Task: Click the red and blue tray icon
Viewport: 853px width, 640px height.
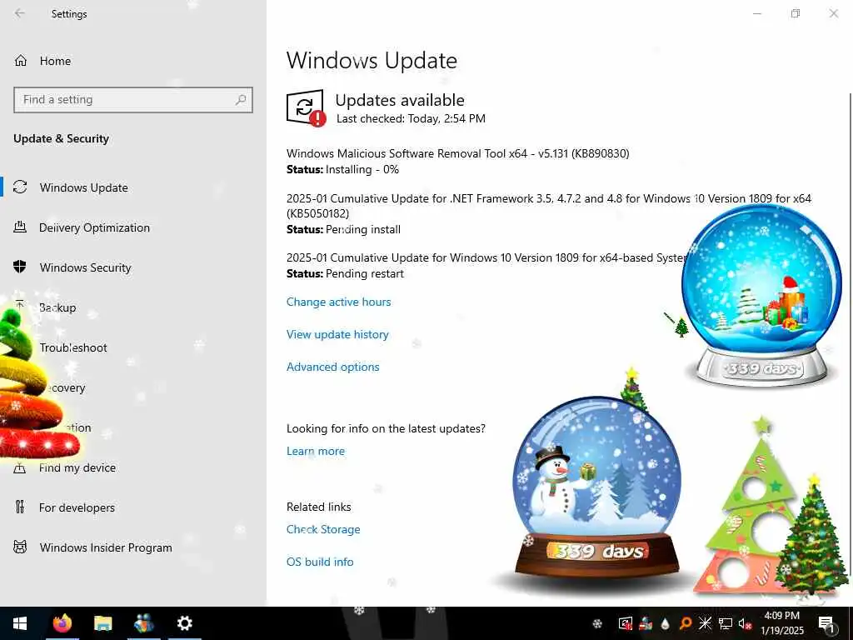Action: [x=646, y=623]
